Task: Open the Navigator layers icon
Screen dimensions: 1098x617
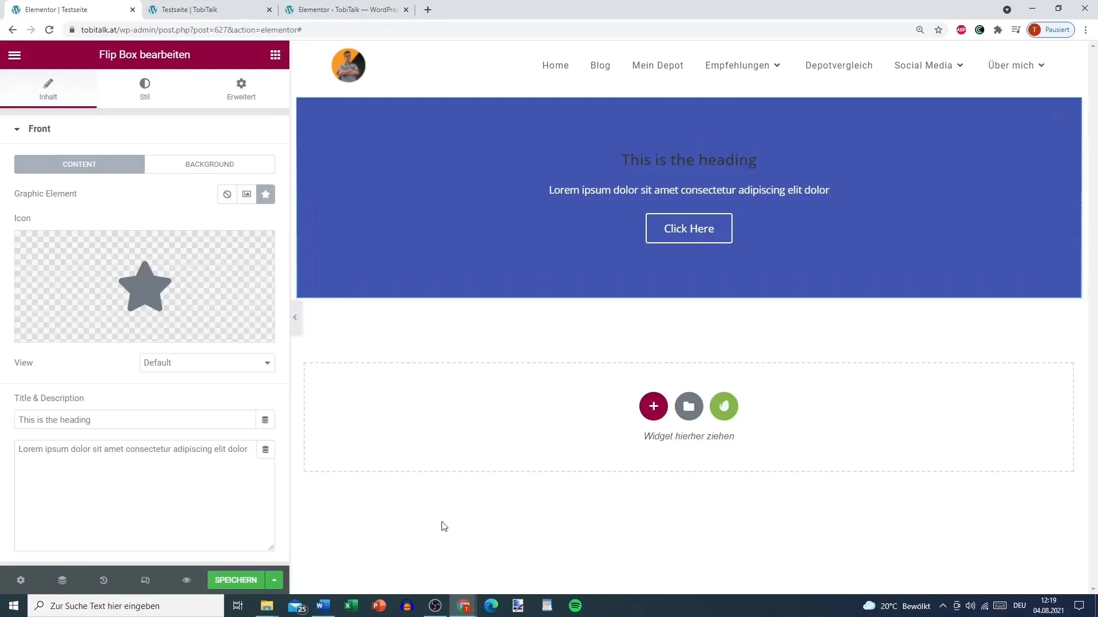Action: click(x=62, y=580)
